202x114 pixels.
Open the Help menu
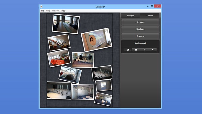(64, 11)
